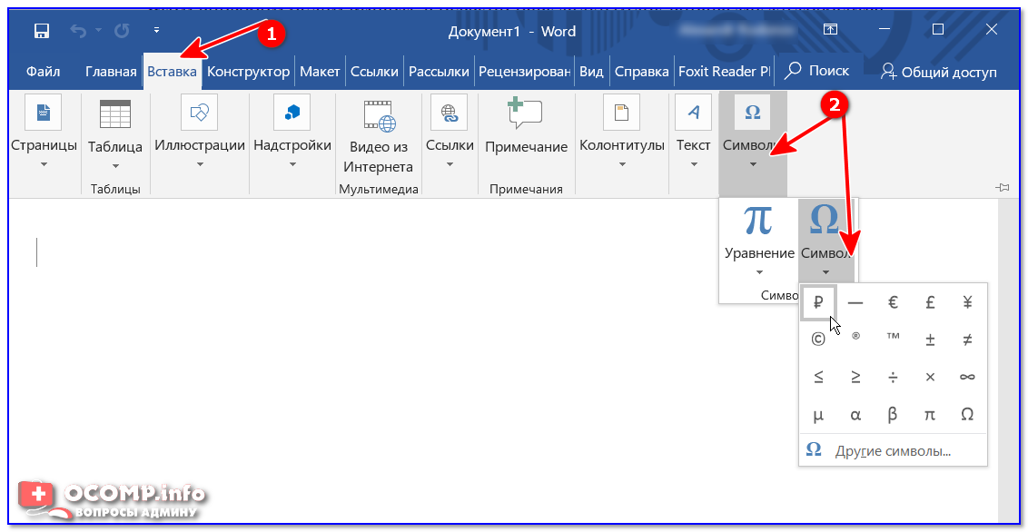The image size is (1028, 532).
Task: Click the Страницы icon
Action: (x=44, y=113)
